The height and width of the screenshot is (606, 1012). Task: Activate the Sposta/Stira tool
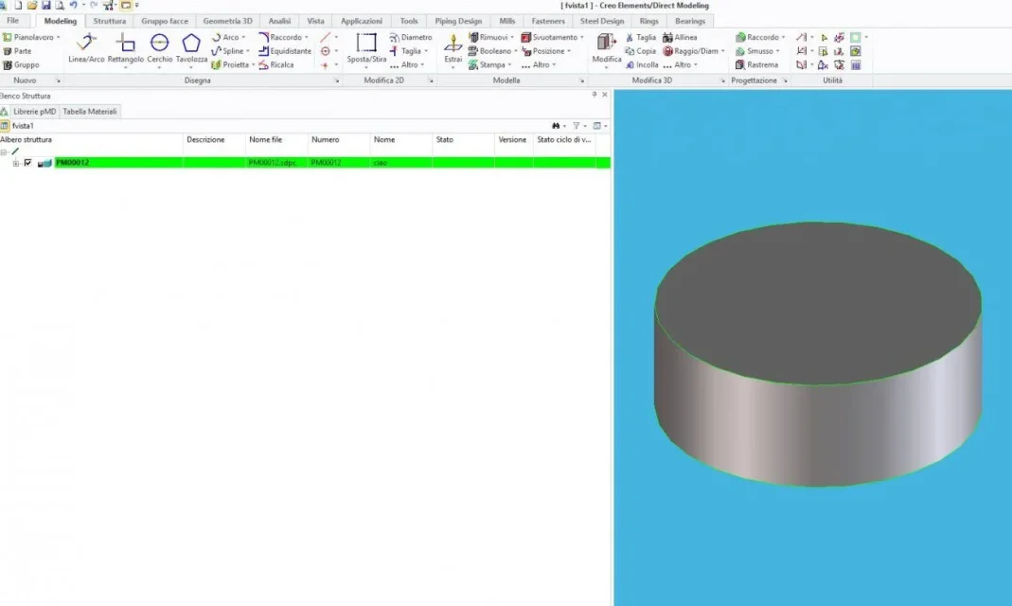366,49
